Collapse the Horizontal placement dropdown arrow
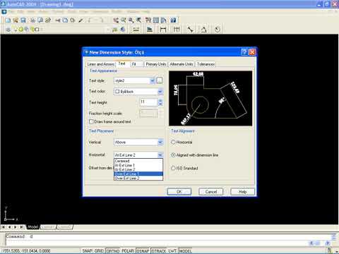Viewport: 339px width, 254px height. click(160, 155)
